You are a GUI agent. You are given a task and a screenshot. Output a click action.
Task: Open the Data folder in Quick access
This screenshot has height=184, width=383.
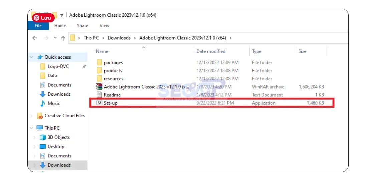(x=52, y=76)
